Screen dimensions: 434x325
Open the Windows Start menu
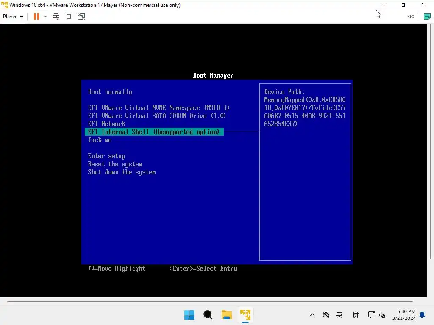[x=189, y=315]
